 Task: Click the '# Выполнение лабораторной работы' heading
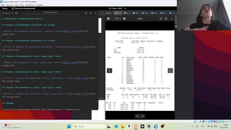[x=22, y=18]
